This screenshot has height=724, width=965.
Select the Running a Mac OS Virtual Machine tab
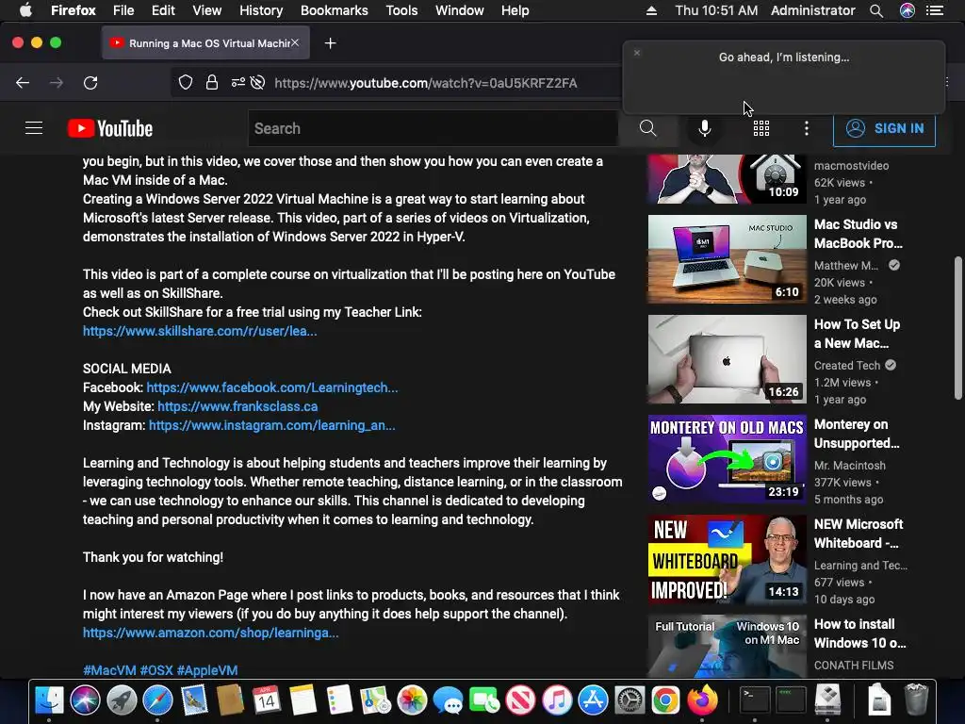pyautogui.click(x=205, y=43)
